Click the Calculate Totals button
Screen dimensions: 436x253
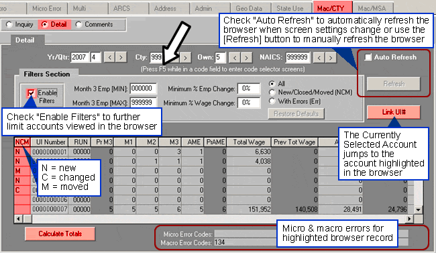coord(60,234)
